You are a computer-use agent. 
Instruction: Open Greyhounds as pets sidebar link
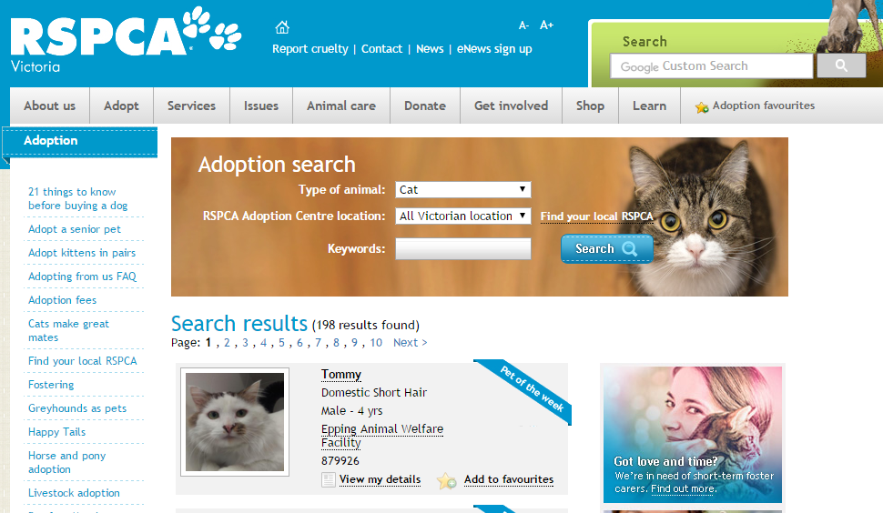[x=77, y=408]
